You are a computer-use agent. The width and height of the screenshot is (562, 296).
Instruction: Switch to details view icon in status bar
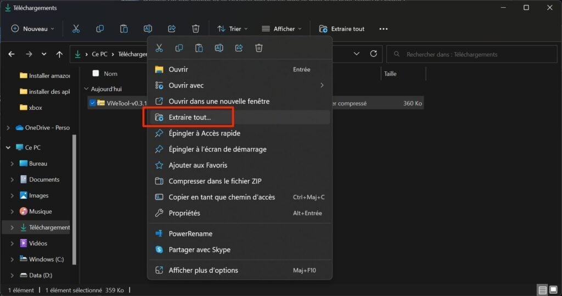pos(542,290)
